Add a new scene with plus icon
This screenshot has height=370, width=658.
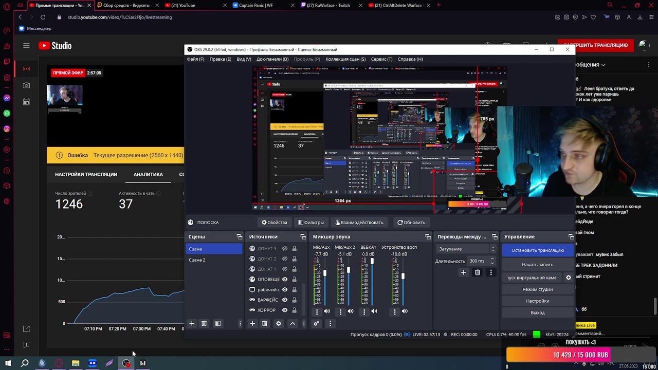click(192, 323)
